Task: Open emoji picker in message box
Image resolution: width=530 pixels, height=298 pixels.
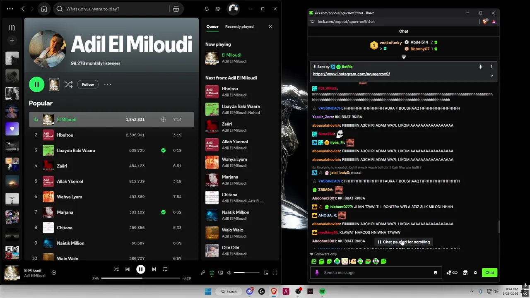Action: tap(436, 273)
